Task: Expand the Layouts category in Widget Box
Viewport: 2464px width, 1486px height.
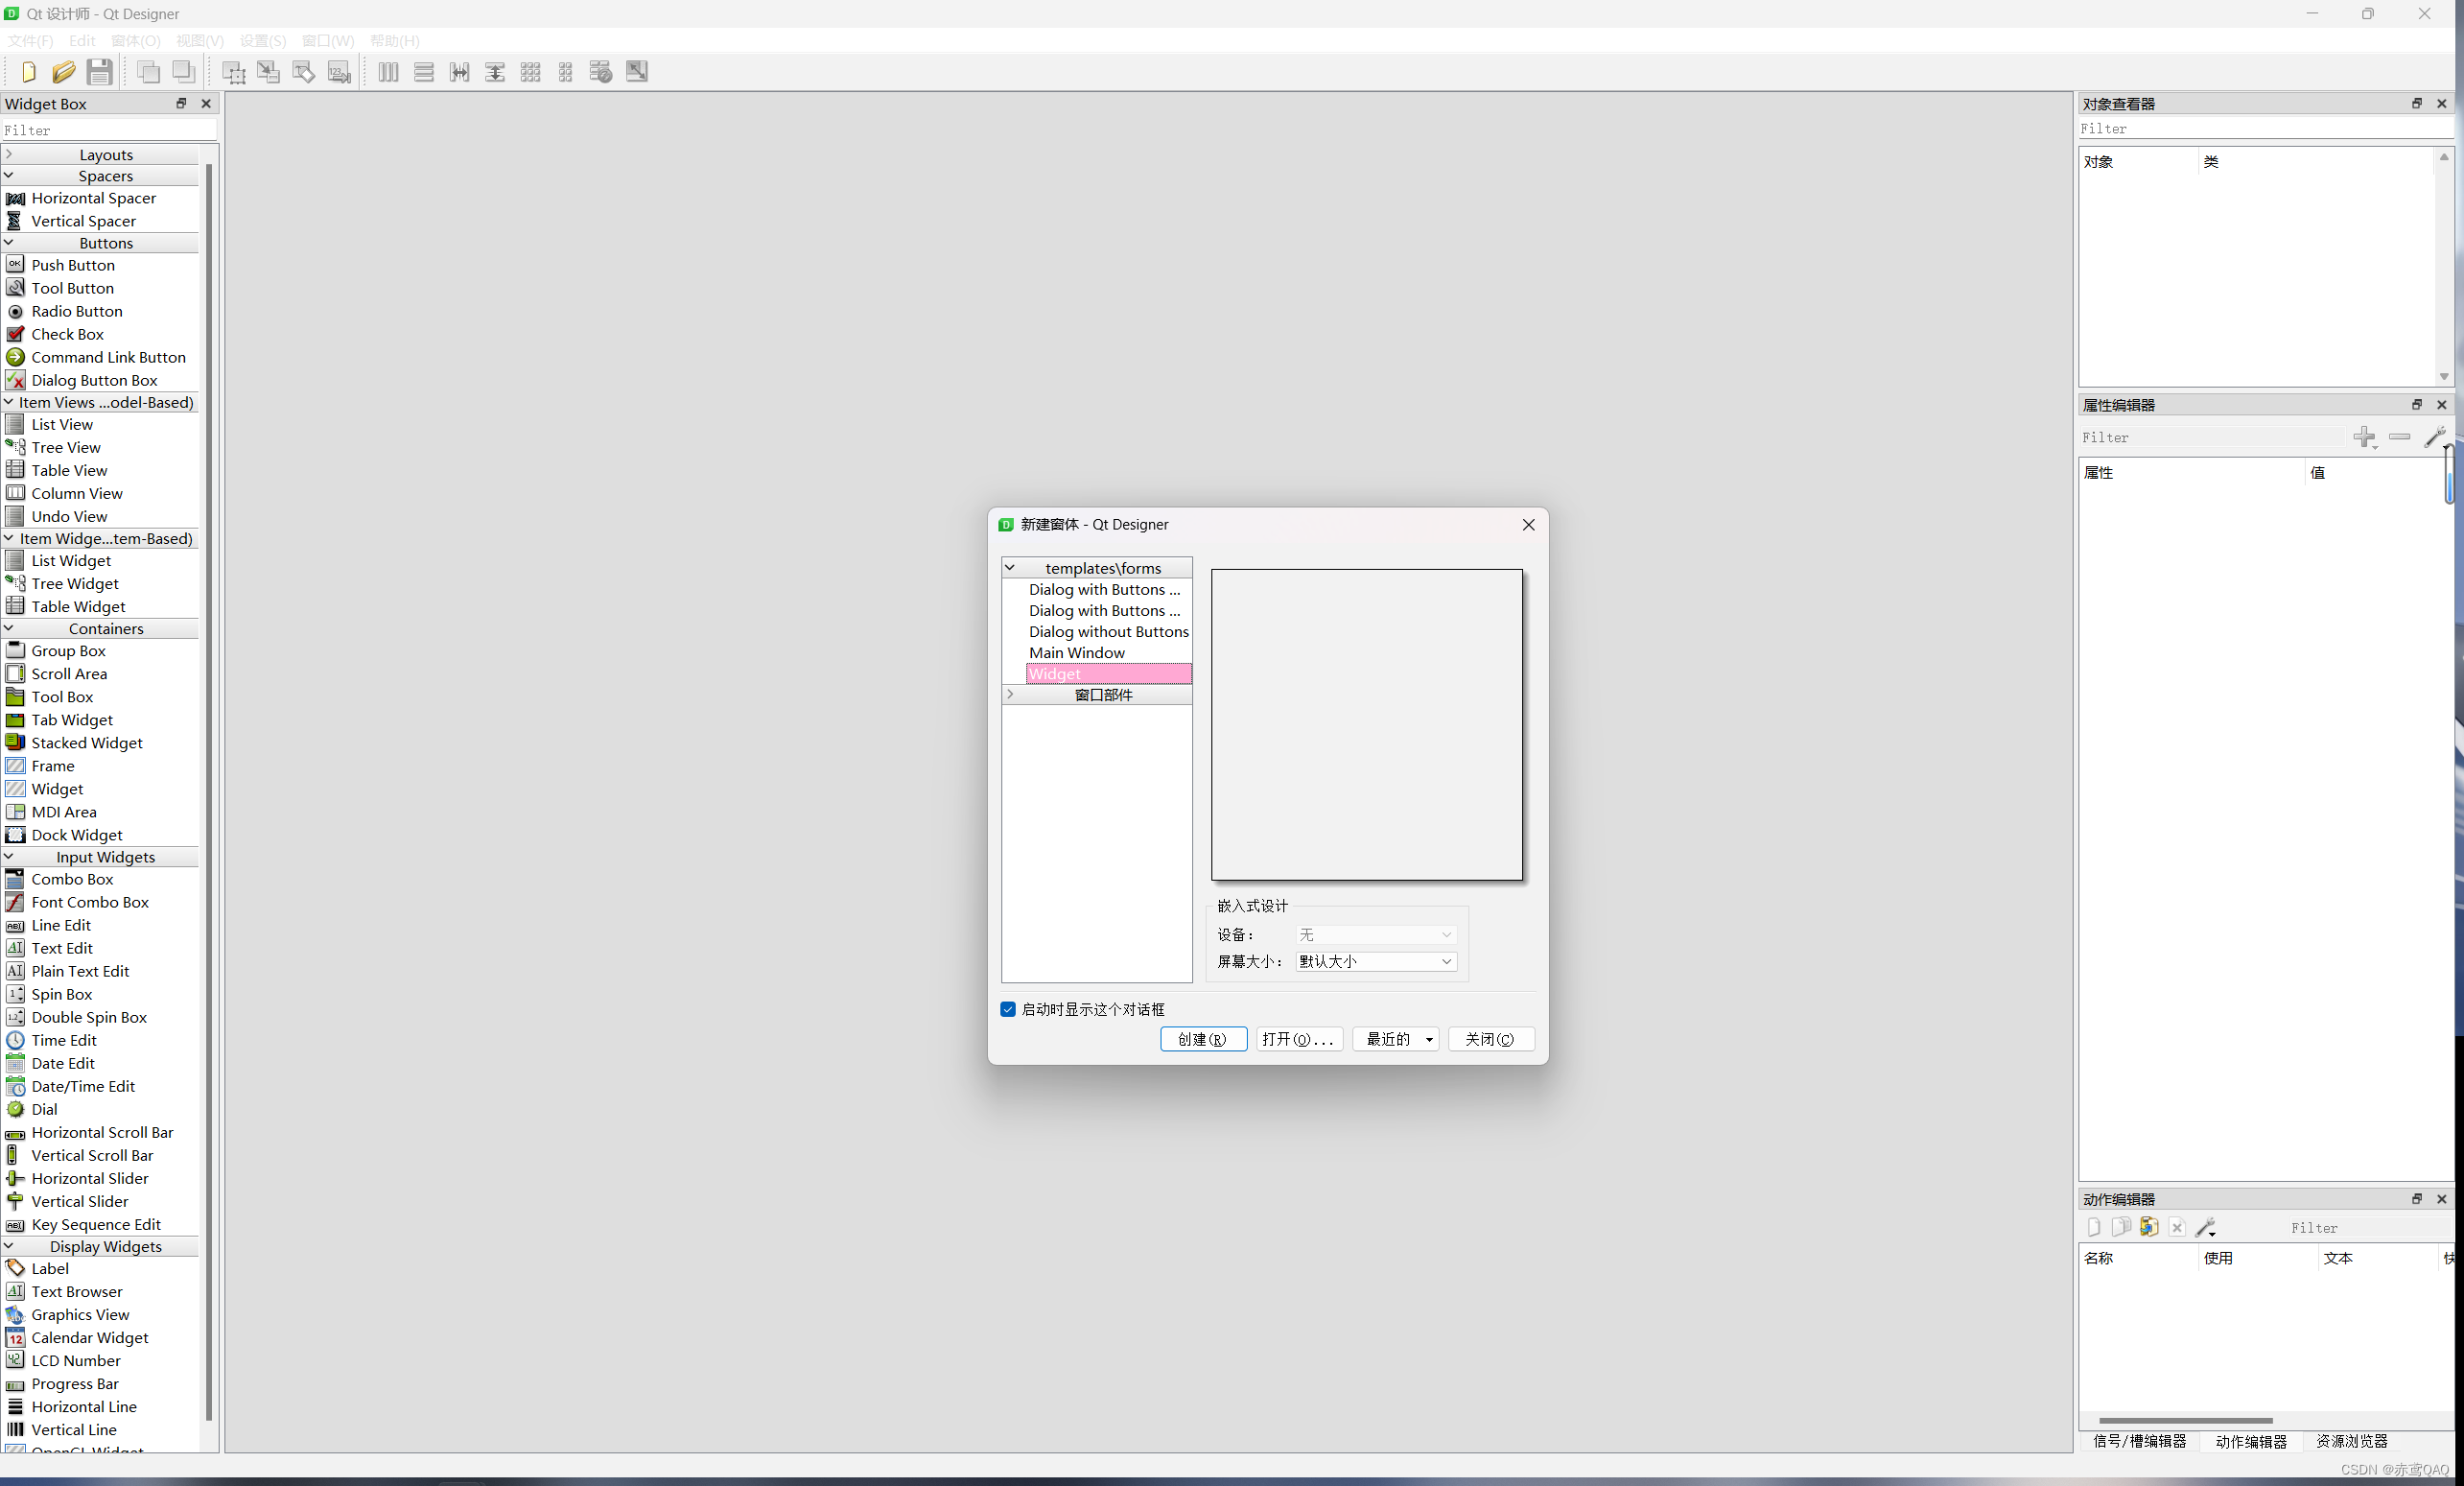Action: point(9,154)
